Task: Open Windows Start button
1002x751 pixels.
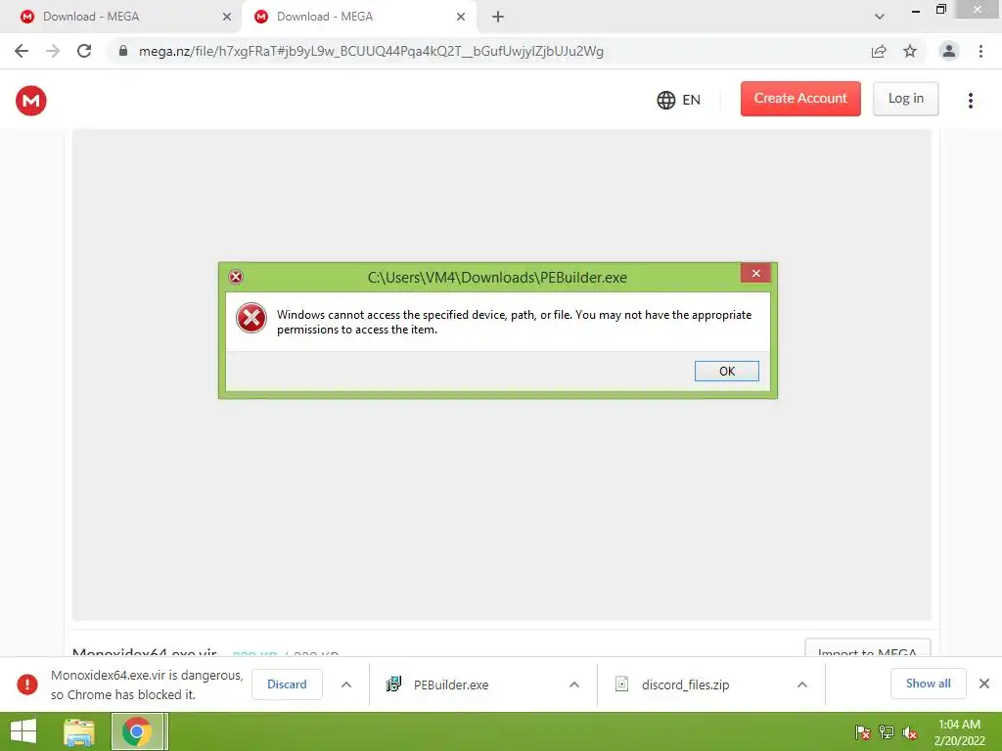Action: [23, 731]
